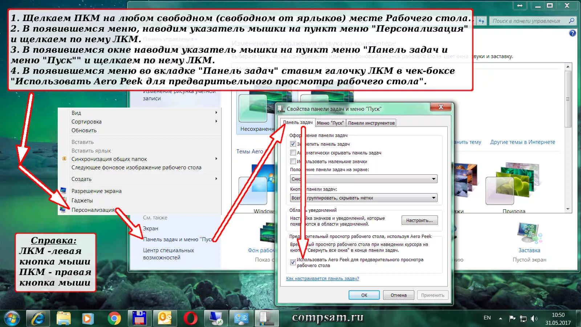Switch to Меню "Пуск" tab
581x327 pixels.
click(330, 123)
